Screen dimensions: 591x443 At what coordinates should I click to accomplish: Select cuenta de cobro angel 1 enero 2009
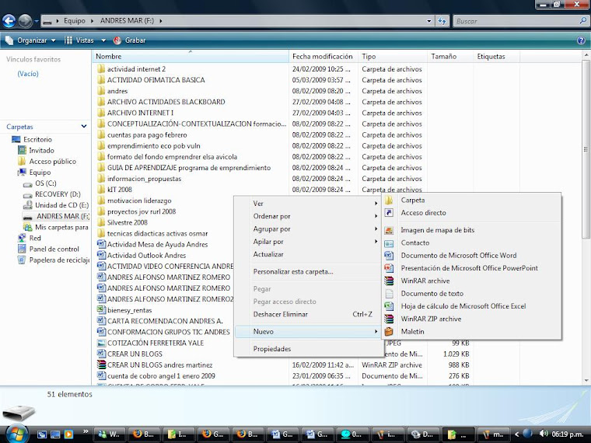coord(156,375)
